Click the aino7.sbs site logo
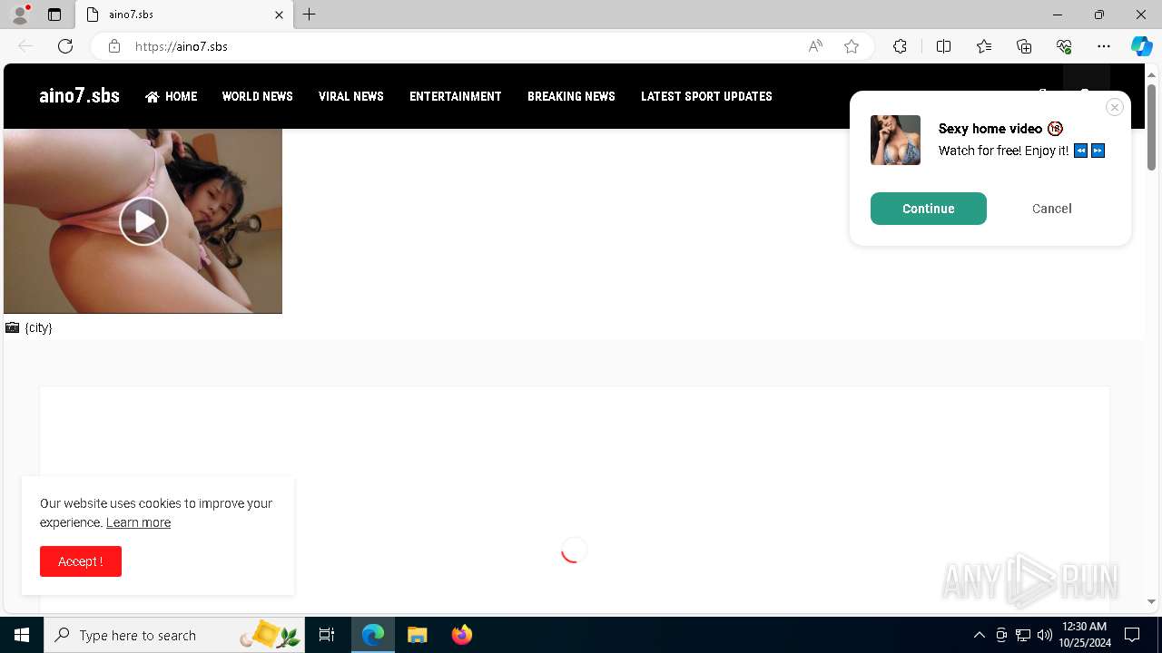This screenshot has width=1162, height=653. [x=79, y=96]
